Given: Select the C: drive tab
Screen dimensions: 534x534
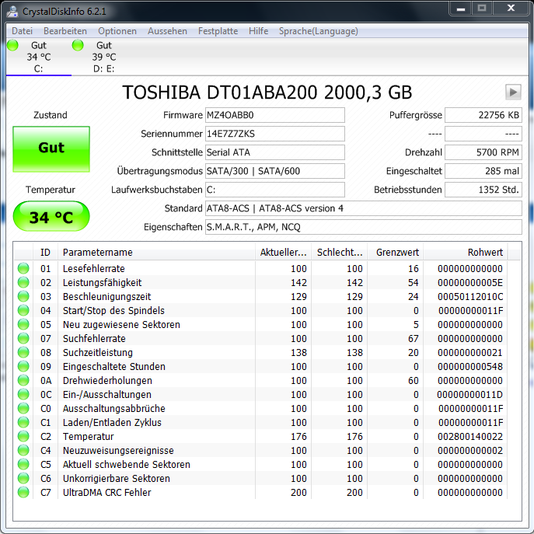Looking at the screenshot, I should [x=39, y=57].
